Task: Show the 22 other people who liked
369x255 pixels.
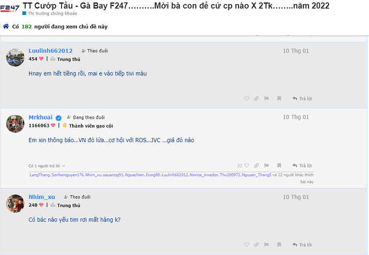Action: (293, 175)
